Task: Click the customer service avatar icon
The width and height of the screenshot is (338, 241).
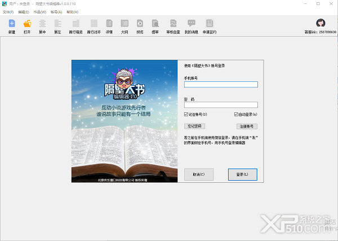Action: [x=321, y=23]
